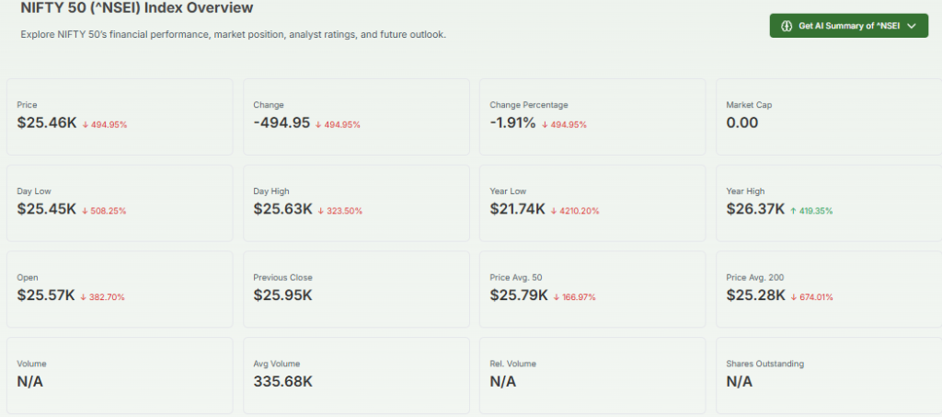Click the red down arrow in Price card
The height and width of the screenshot is (417, 942).
tap(86, 124)
